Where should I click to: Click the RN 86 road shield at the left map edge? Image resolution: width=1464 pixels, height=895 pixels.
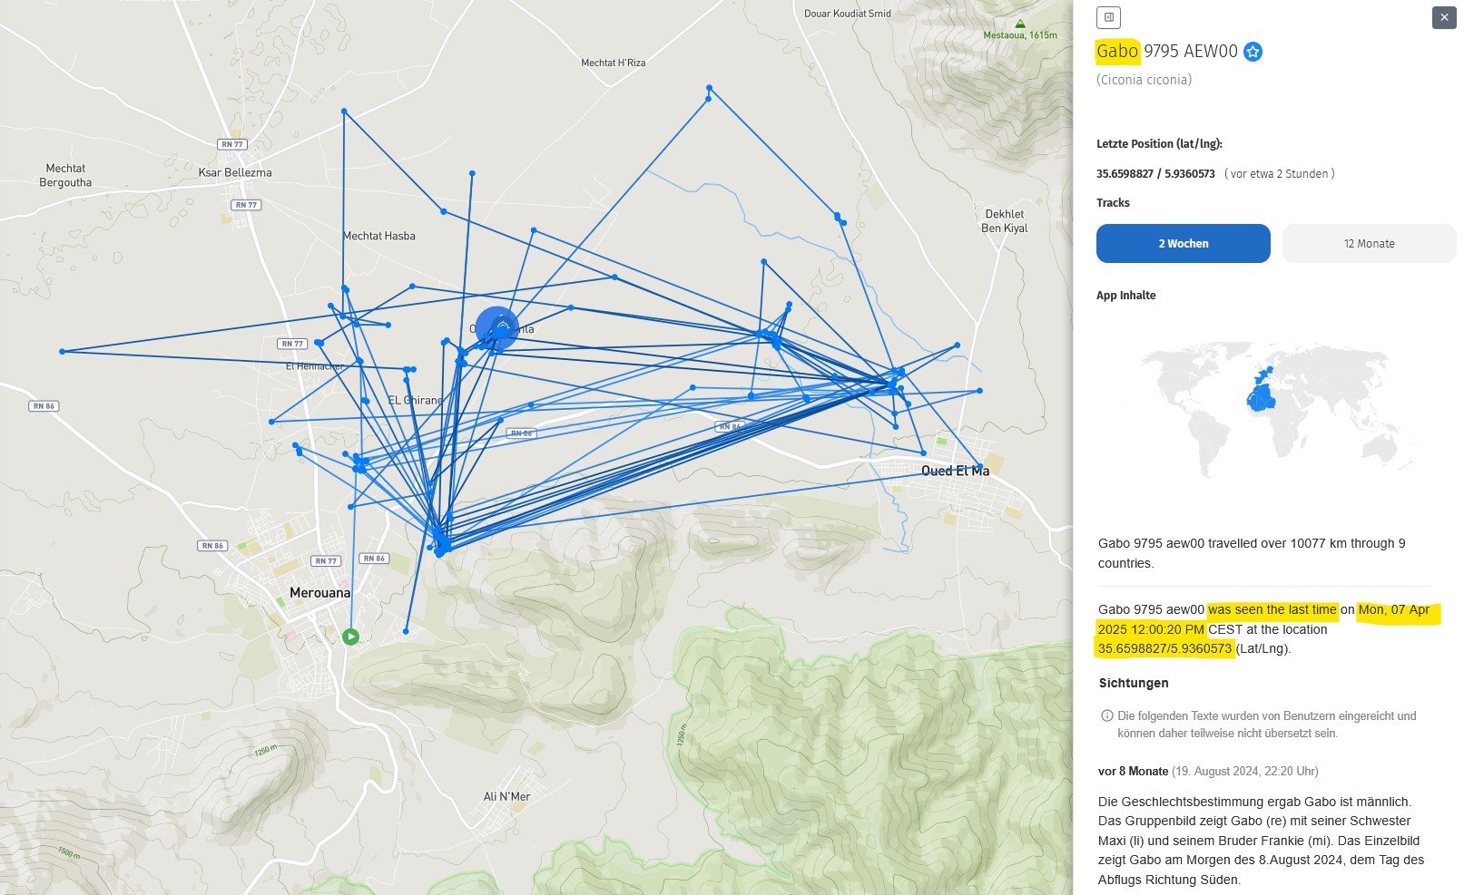click(x=44, y=405)
